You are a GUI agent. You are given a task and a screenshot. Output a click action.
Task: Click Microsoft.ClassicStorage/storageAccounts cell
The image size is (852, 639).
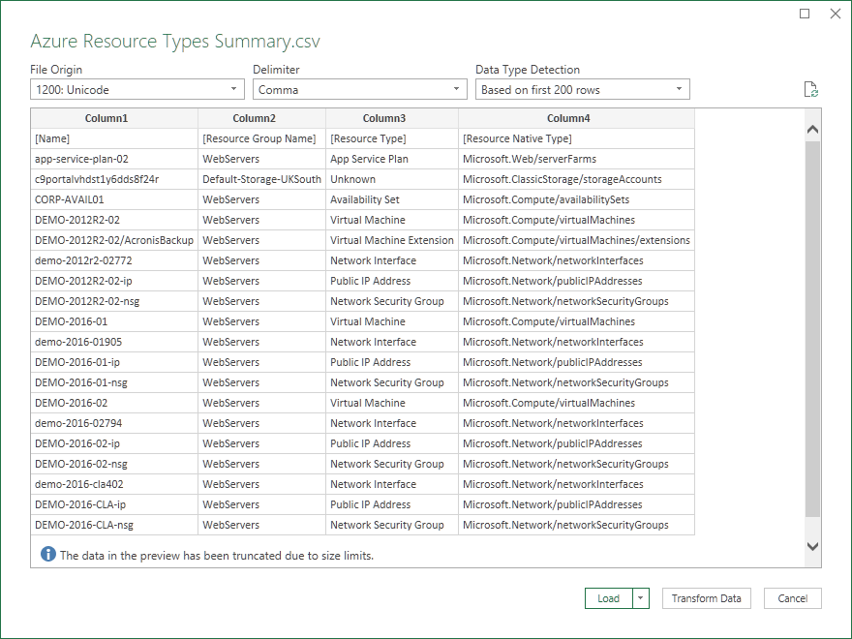tap(576, 179)
